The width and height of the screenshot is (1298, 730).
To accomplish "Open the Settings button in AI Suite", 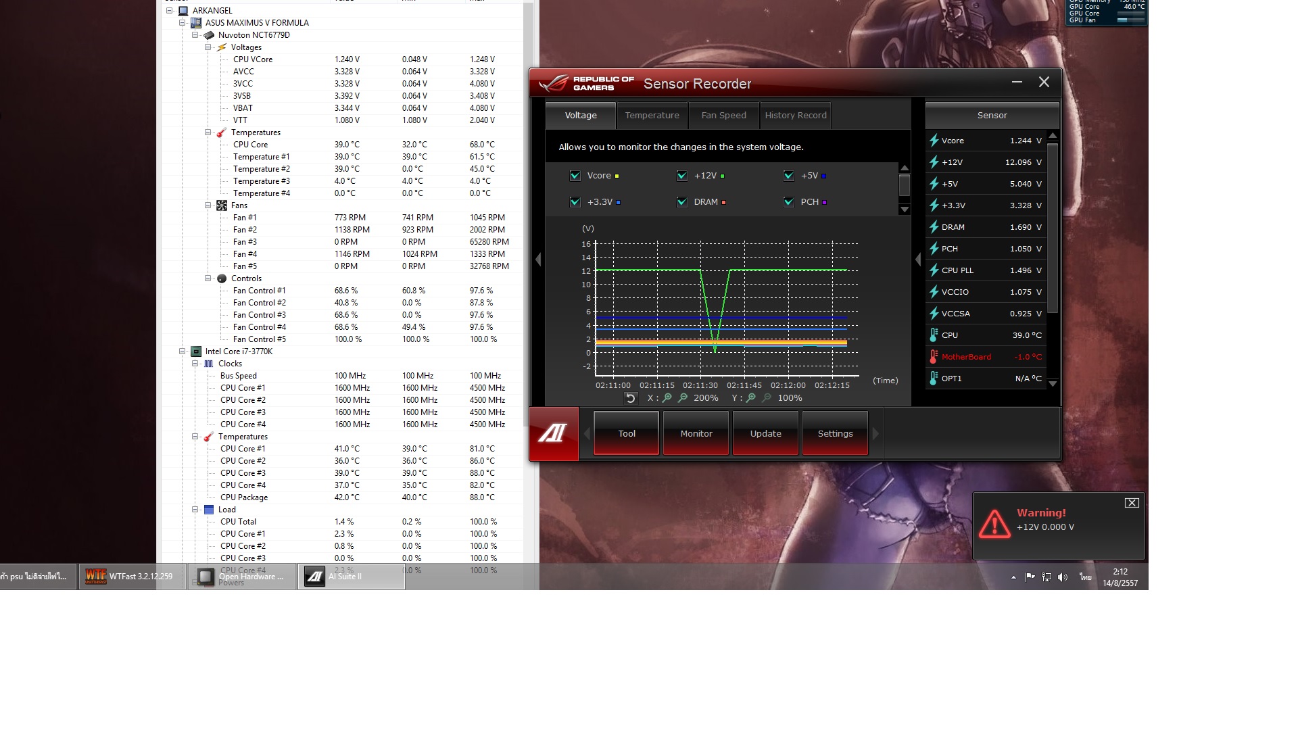I will coord(835,434).
